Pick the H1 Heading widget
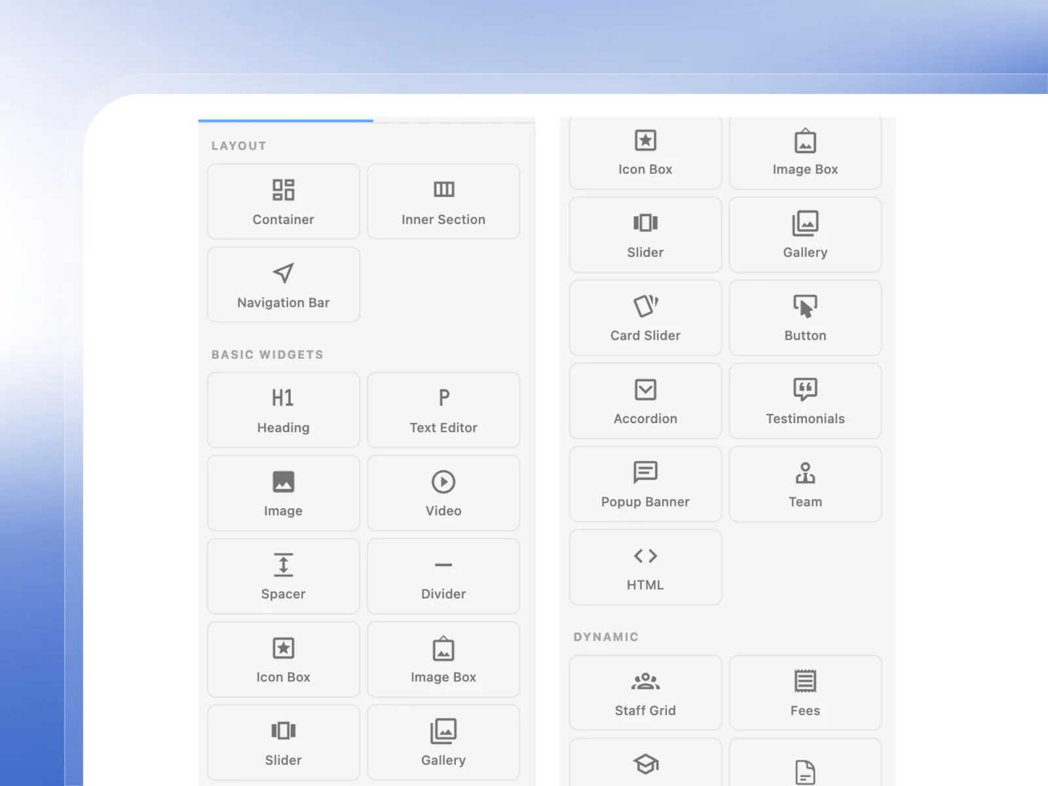This screenshot has width=1048, height=786. [x=283, y=409]
